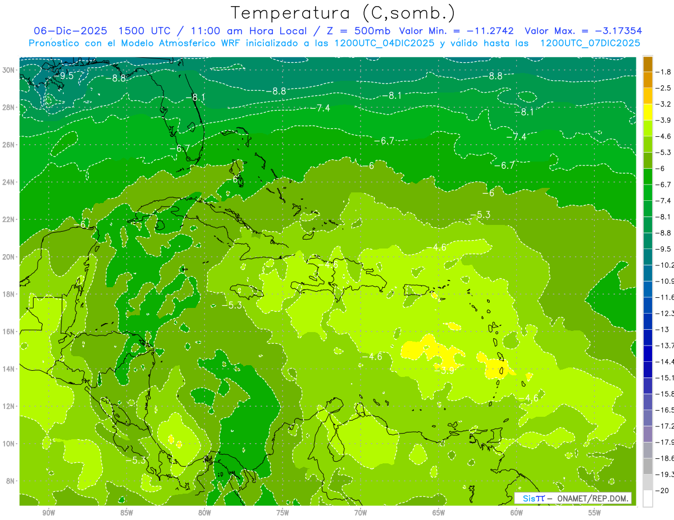Click the 28N latitude axis label
This screenshot has height=520, width=674.
tap(9, 107)
